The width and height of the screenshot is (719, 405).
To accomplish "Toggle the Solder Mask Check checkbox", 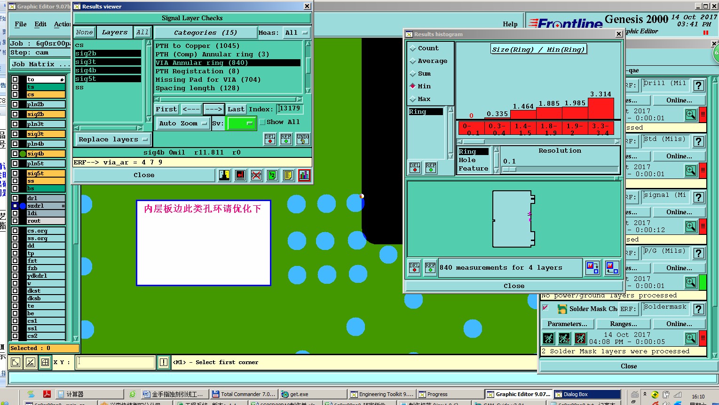I will coord(545,308).
